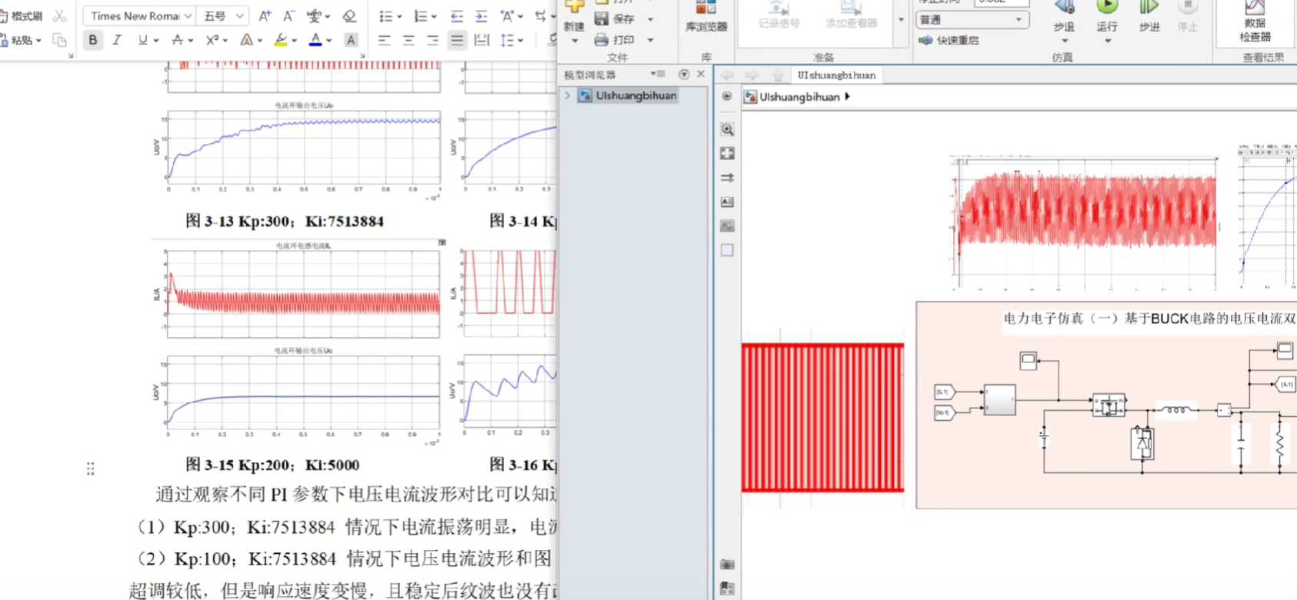Open the Data Inspector (数据检查器)
Viewport: 1297px width, 600px height.
click(x=1255, y=19)
